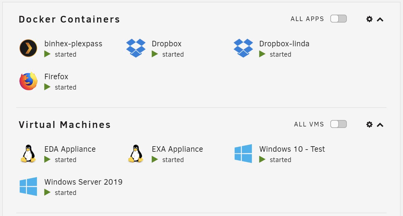Toggle the ALL APPS switch
Viewport: 403px width, 216px height.
click(339, 19)
